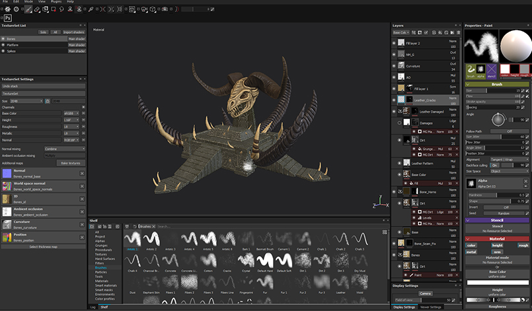Screen dimensions: 532x311
Task: Remove the Curvature baked map
Action: coord(82,225)
